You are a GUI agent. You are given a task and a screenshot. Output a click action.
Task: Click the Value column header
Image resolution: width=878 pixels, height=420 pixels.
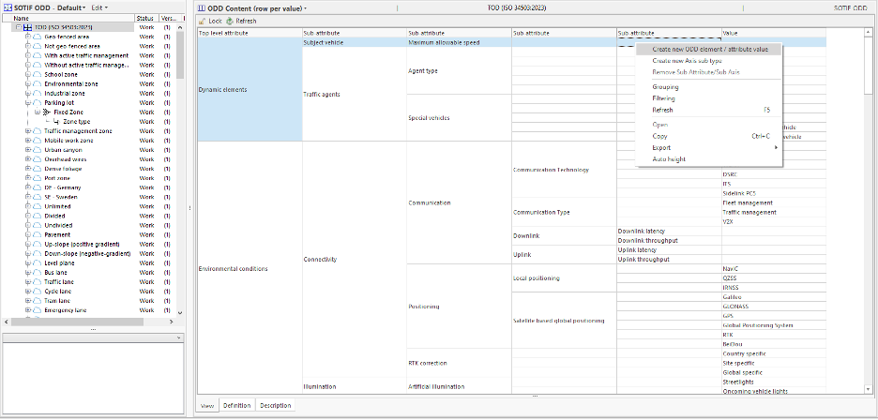pyautogui.click(x=773, y=33)
